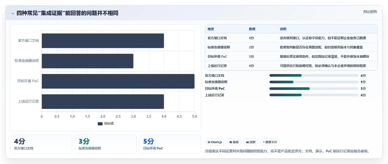This screenshot has width=388, height=164.
Task: Click the 5.0 x-axis tick label
Action: pyautogui.click(x=195, y=116)
